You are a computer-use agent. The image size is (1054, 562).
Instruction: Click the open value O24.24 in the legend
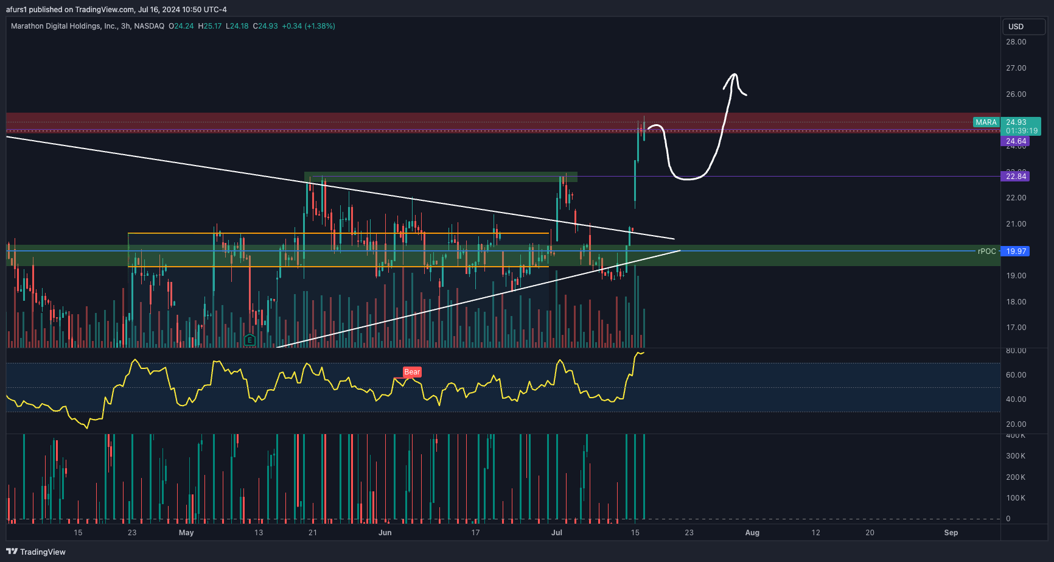[181, 26]
